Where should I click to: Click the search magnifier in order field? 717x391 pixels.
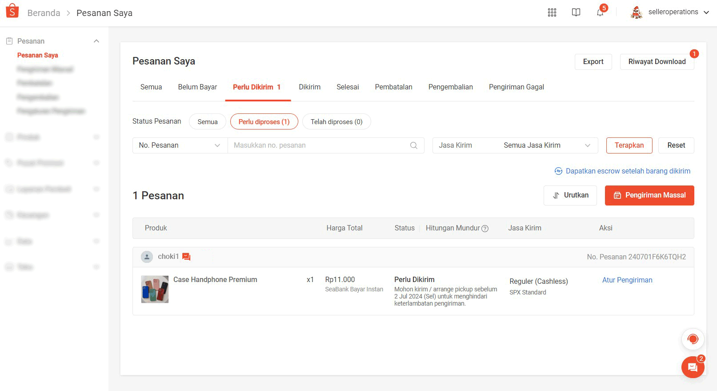pyautogui.click(x=414, y=145)
